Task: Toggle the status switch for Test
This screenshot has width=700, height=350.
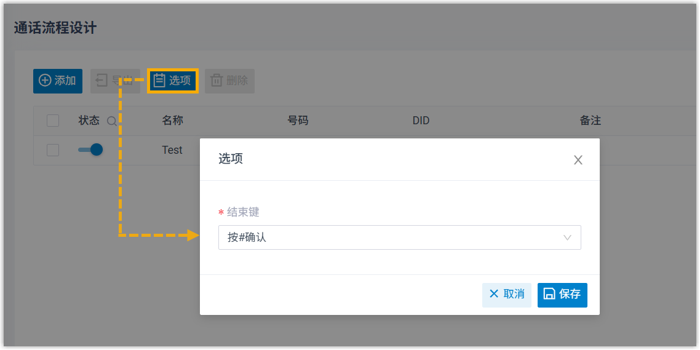Action: [90, 149]
